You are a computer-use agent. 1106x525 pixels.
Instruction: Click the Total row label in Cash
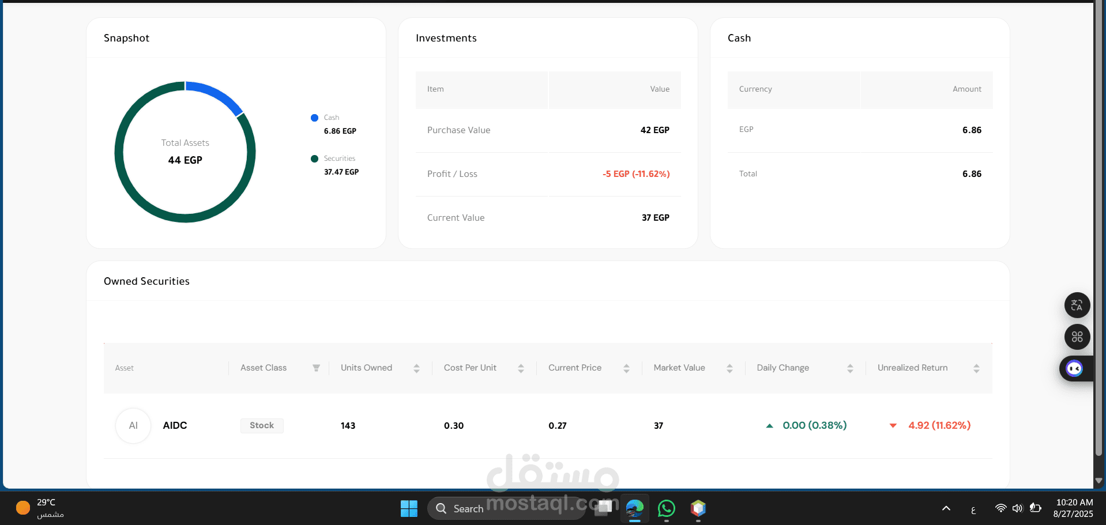[748, 174]
